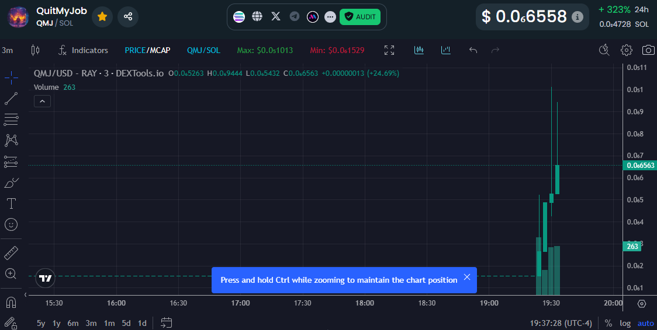
Task: Toggle the favorite star for QuitMyJob
Action: [102, 17]
